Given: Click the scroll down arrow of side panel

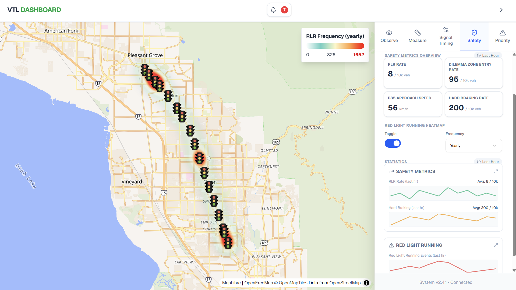Looking at the screenshot, I should pyautogui.click(x=514, y=270).
